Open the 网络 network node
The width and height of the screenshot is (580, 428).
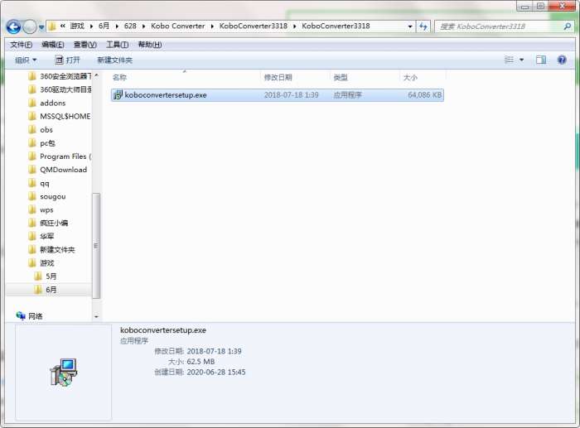tap(29, 316)
